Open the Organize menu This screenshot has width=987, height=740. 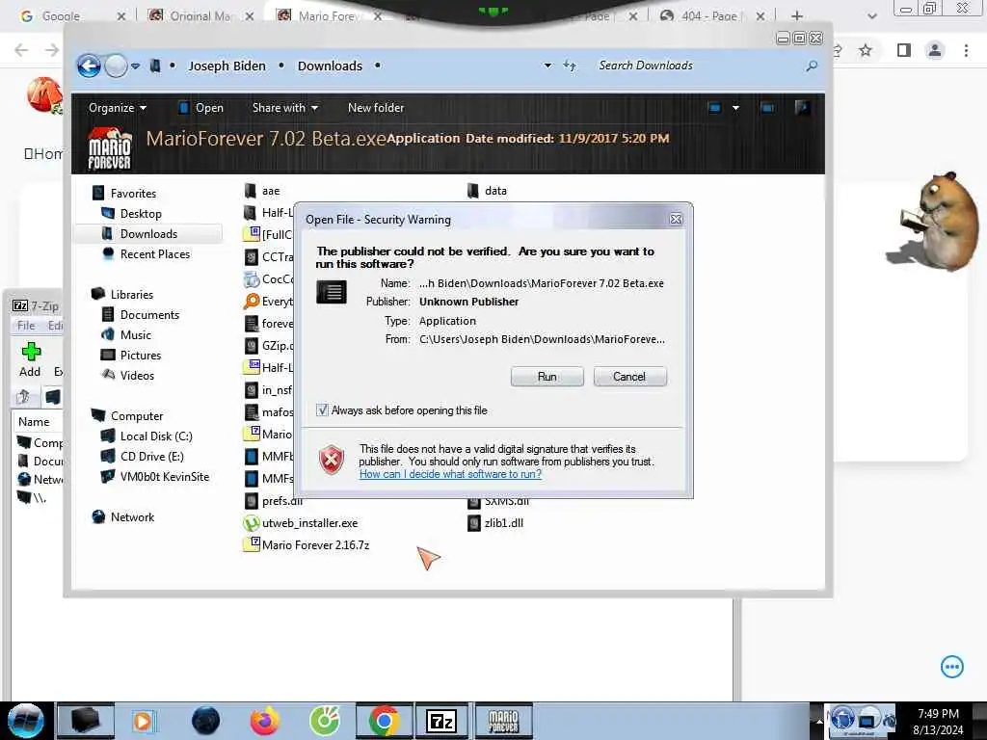[x=117, y=108]
